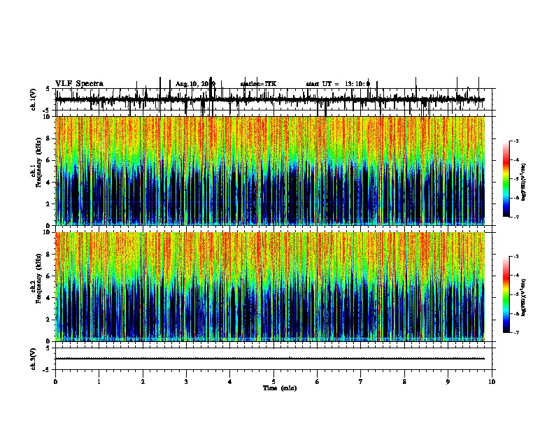Click the ch.1 voltage waveform trace

pos(270,99)
